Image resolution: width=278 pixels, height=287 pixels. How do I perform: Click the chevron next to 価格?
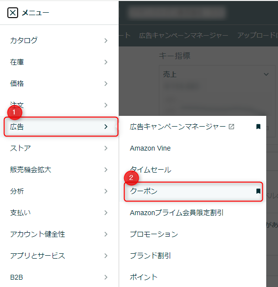pyautogui.click(x=106, y=84)
